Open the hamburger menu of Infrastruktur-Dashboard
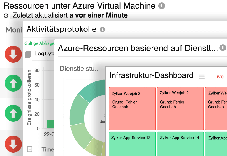227x156 pixels. pos(202,77)
